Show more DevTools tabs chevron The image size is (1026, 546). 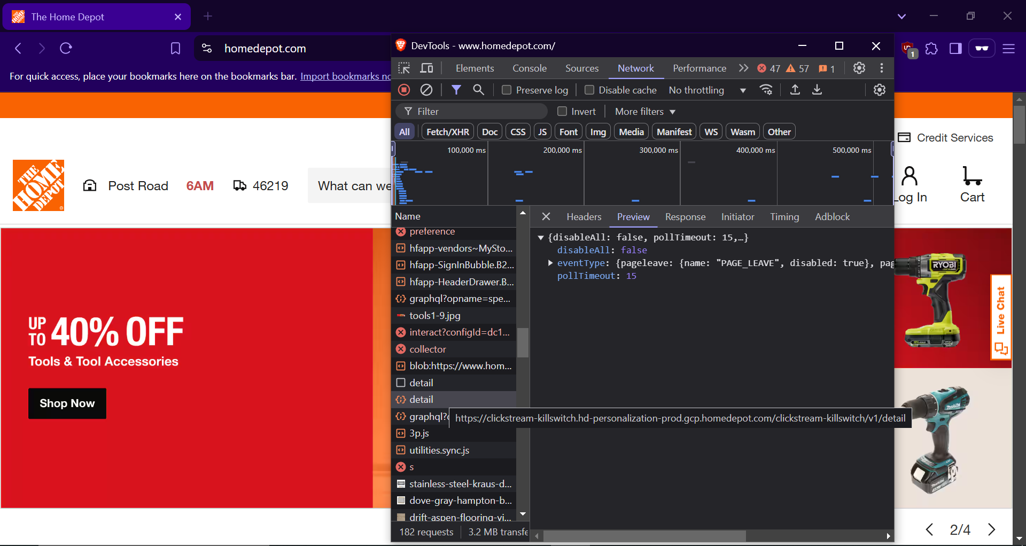tap(743, 68)
